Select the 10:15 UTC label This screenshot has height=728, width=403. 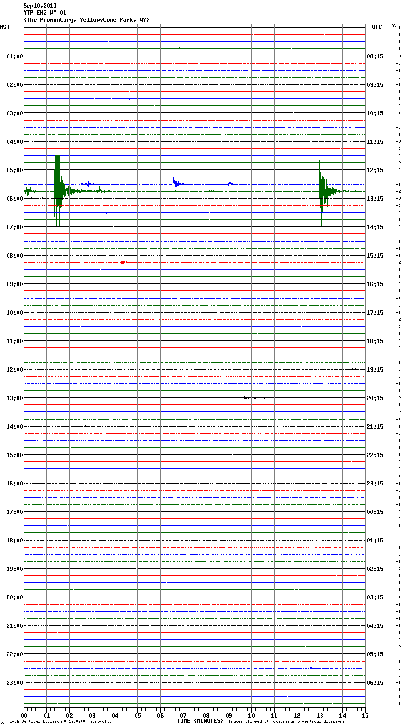pyautogui.click(x=375, y=113)
